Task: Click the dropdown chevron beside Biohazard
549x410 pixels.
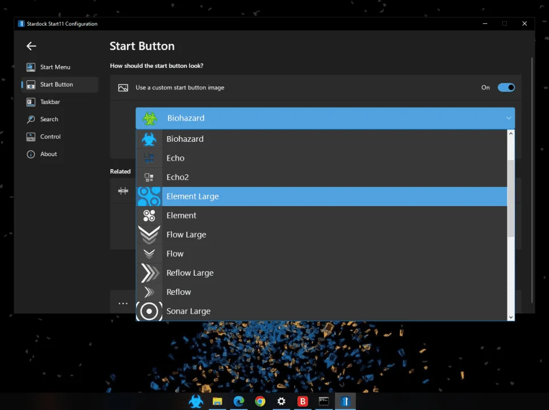Action: coord(509,118)
